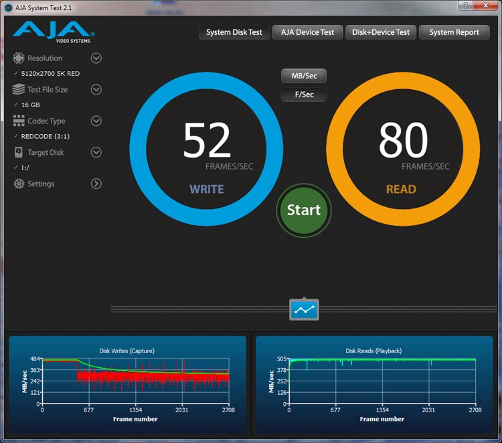Click the Codec Type label
The width and height of the screenshot is (502, 443).
tap(46, 121)
